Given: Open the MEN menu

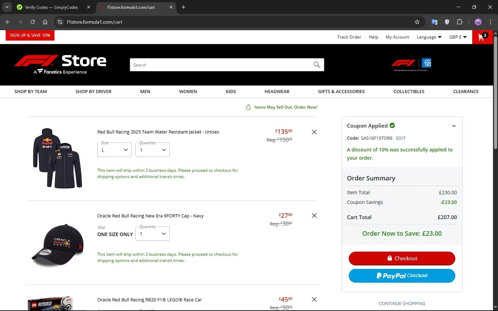Looking at the screenshot, I should click(x=145, y=92).
